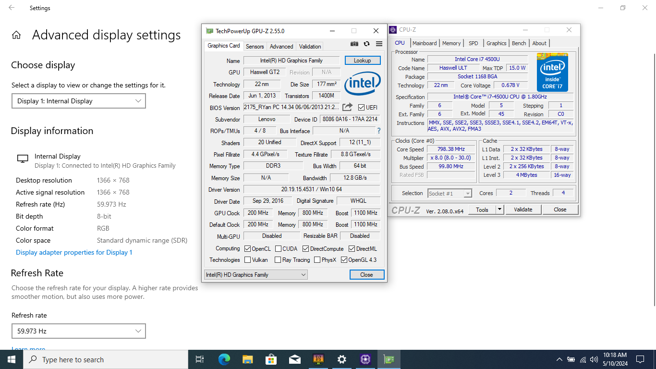Go back with the Settings back arrow
The image size is (656, 369).
12,8
